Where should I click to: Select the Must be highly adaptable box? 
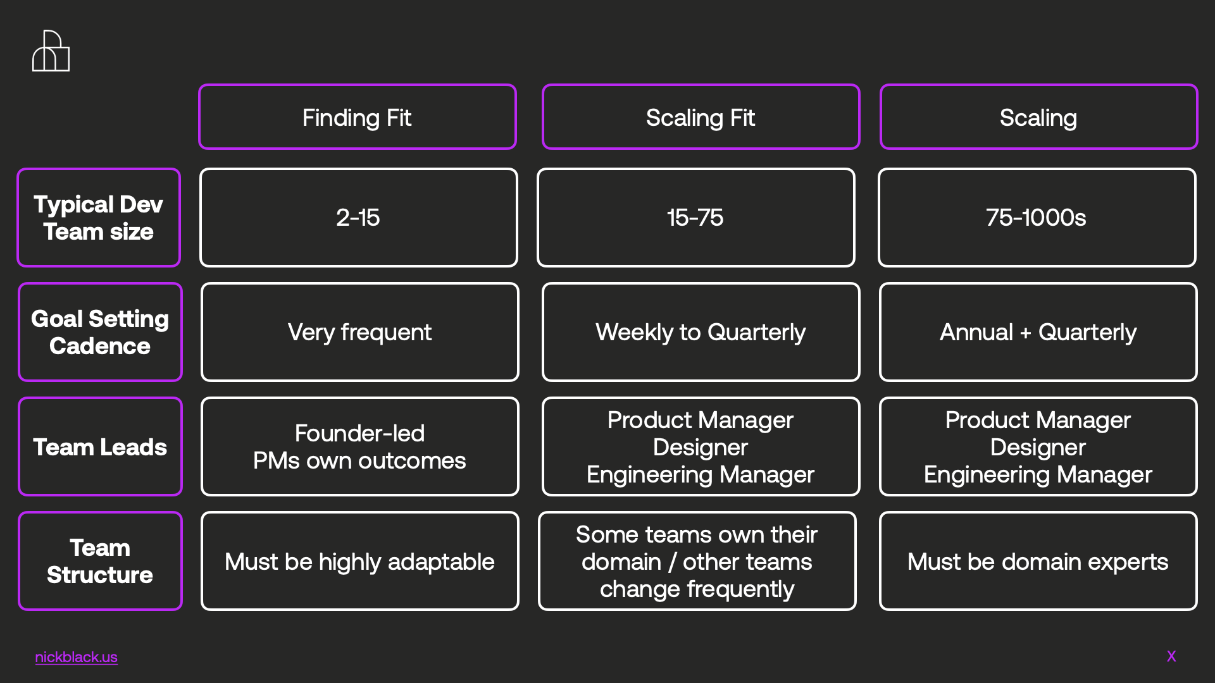360,561
